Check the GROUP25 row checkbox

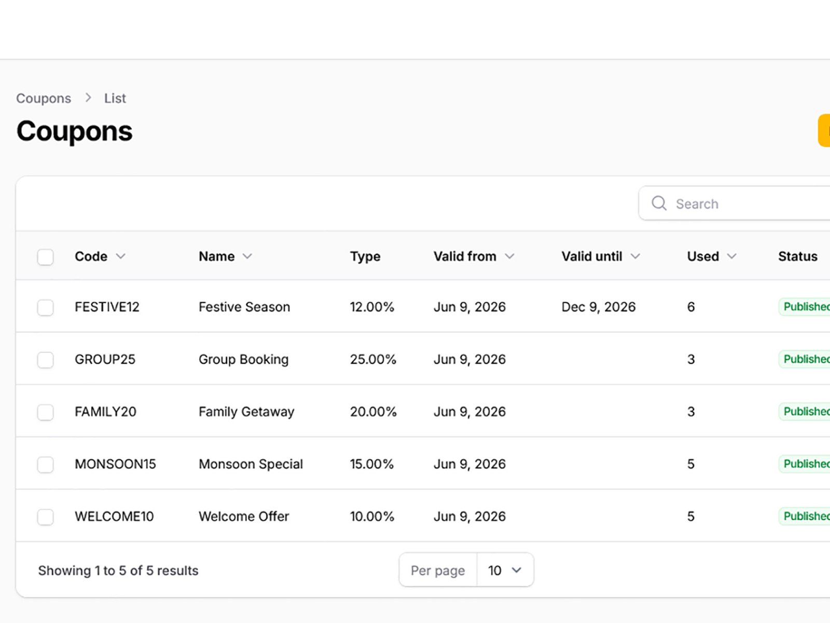[46, 360]
